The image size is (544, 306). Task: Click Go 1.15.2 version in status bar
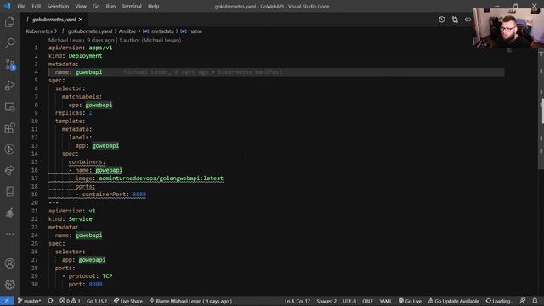[x=97, y=301]
